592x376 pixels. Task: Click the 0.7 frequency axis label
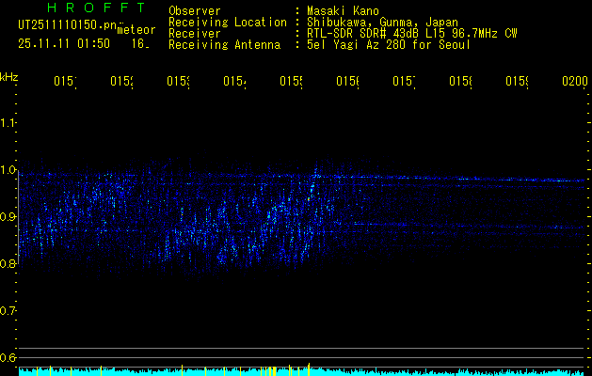click(x=8, y=311)
